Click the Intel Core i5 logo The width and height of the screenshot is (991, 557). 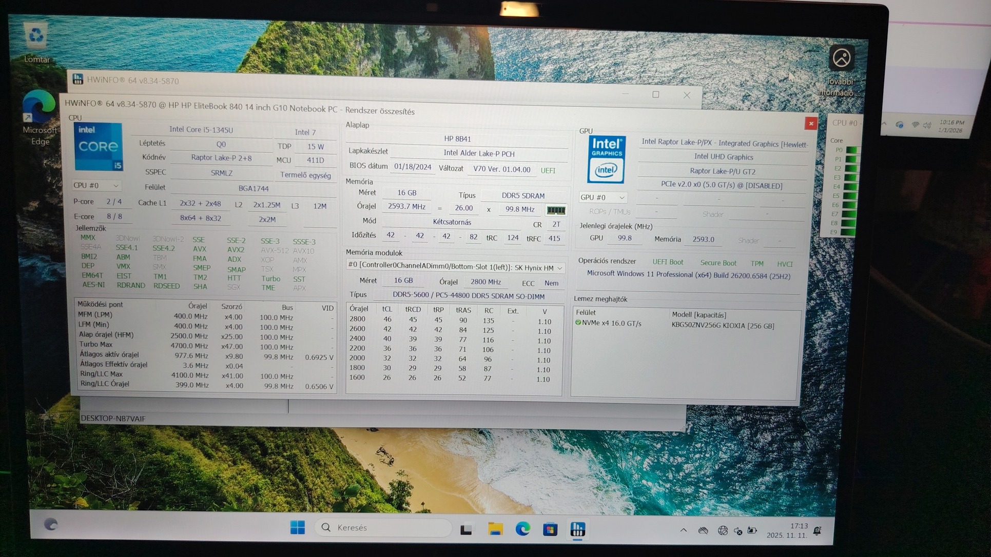99,147
